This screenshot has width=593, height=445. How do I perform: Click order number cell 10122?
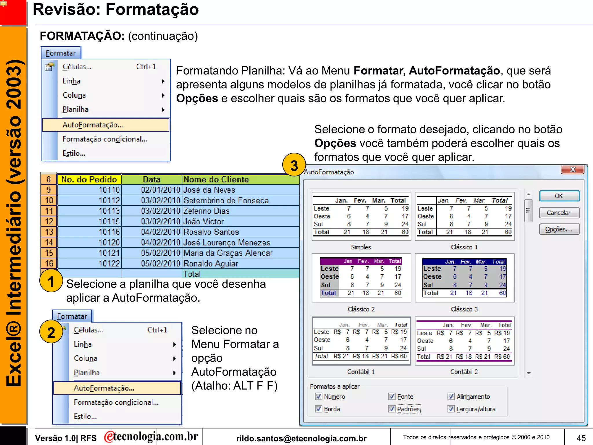click(x=89, y=263)
